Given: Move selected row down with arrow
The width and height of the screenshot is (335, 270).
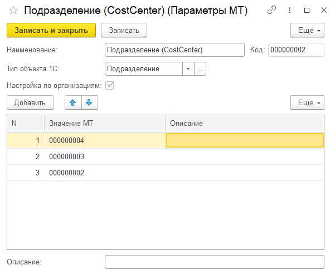Looking at the screenshot, I should point(89,102).
